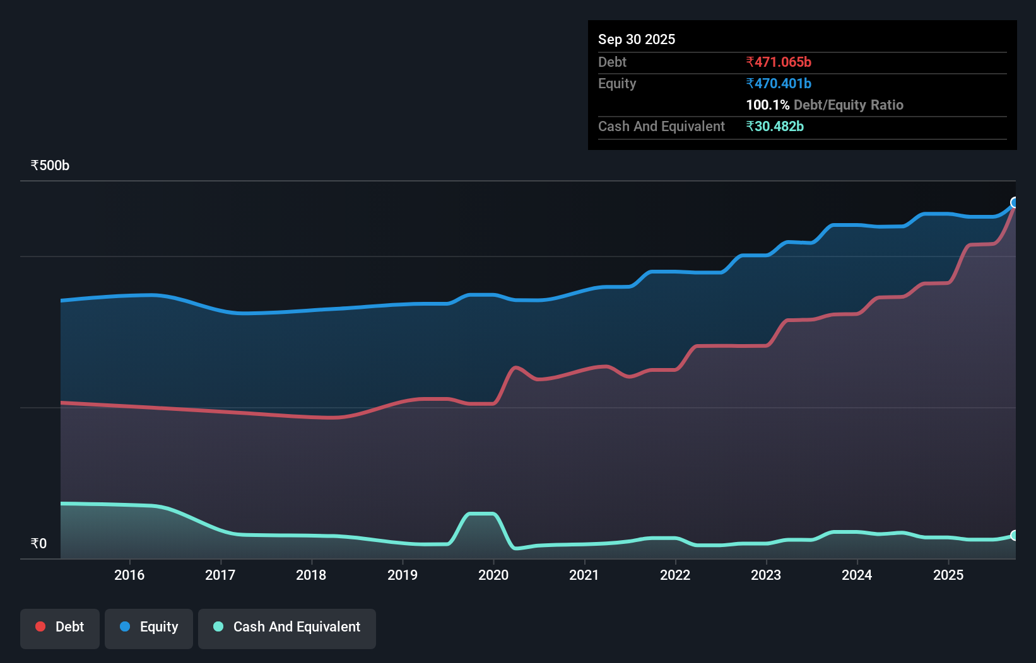Click the blue Equity legend dot
The width and height of the screenshot is (1036, 663).
pos(125,627)
